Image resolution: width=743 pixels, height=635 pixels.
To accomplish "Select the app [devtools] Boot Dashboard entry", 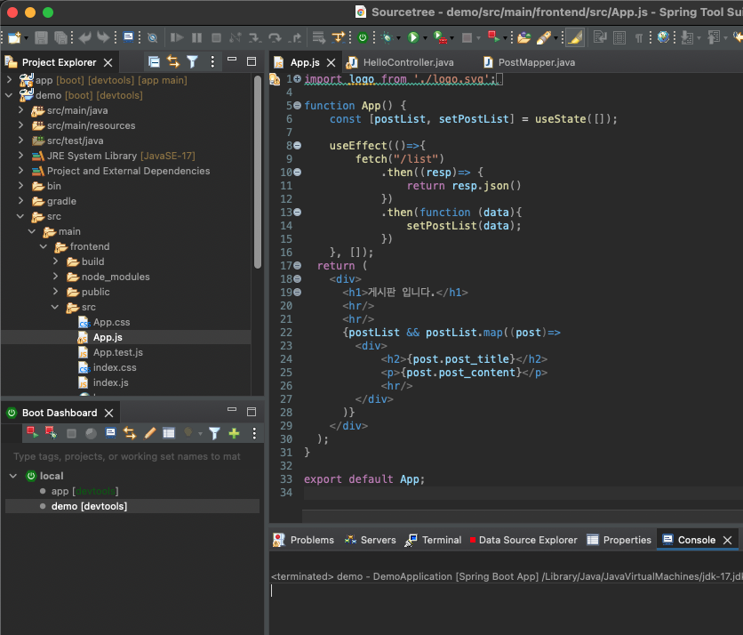I will point(84,491).
